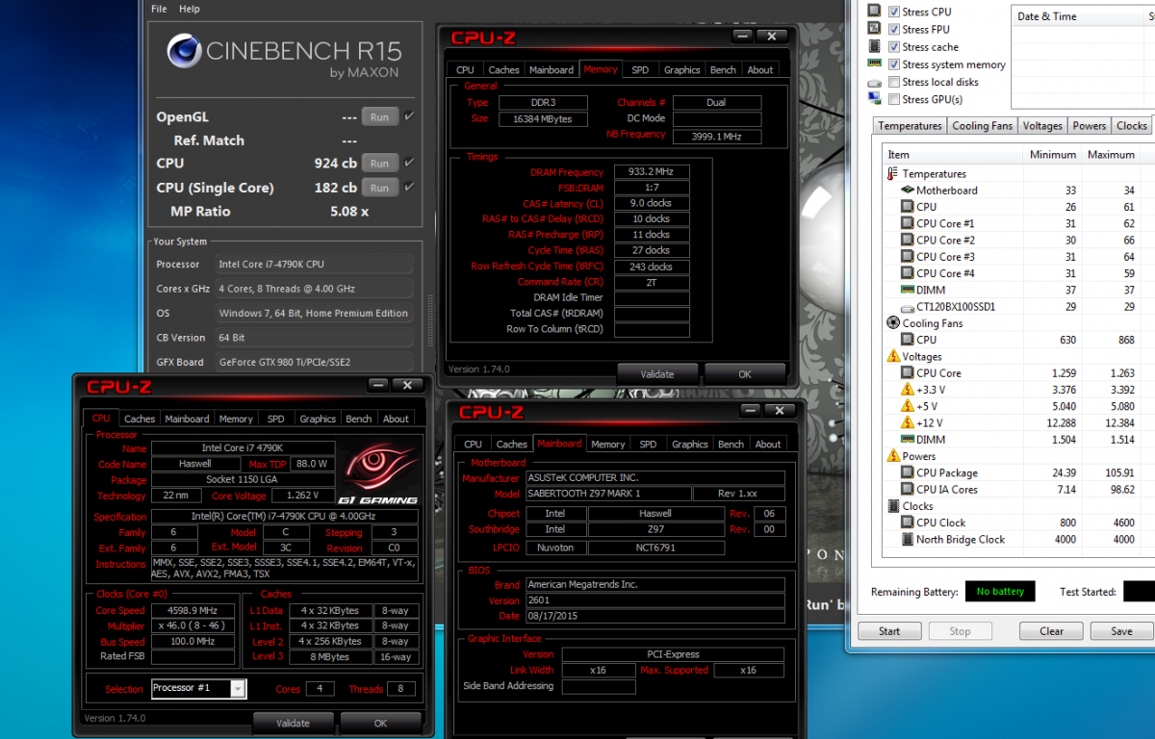Click the chip icon beside CPU IA Cores
The height and width of the screenshot is (739, 1155).
point(907,490)
